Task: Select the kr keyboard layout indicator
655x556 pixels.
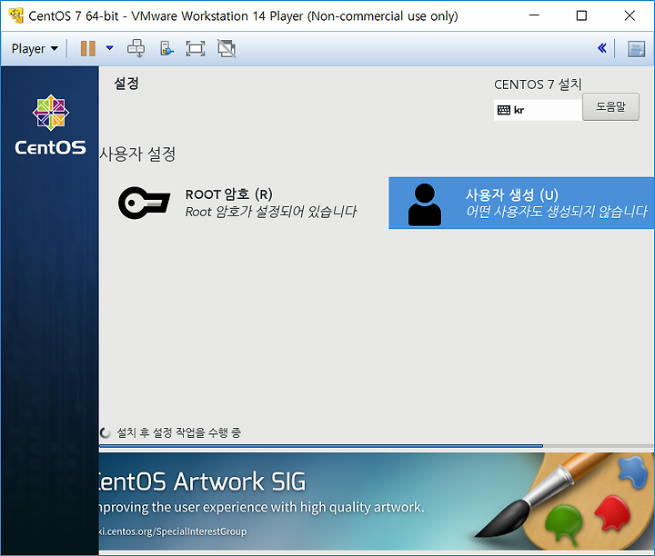Action: [538, 110]
